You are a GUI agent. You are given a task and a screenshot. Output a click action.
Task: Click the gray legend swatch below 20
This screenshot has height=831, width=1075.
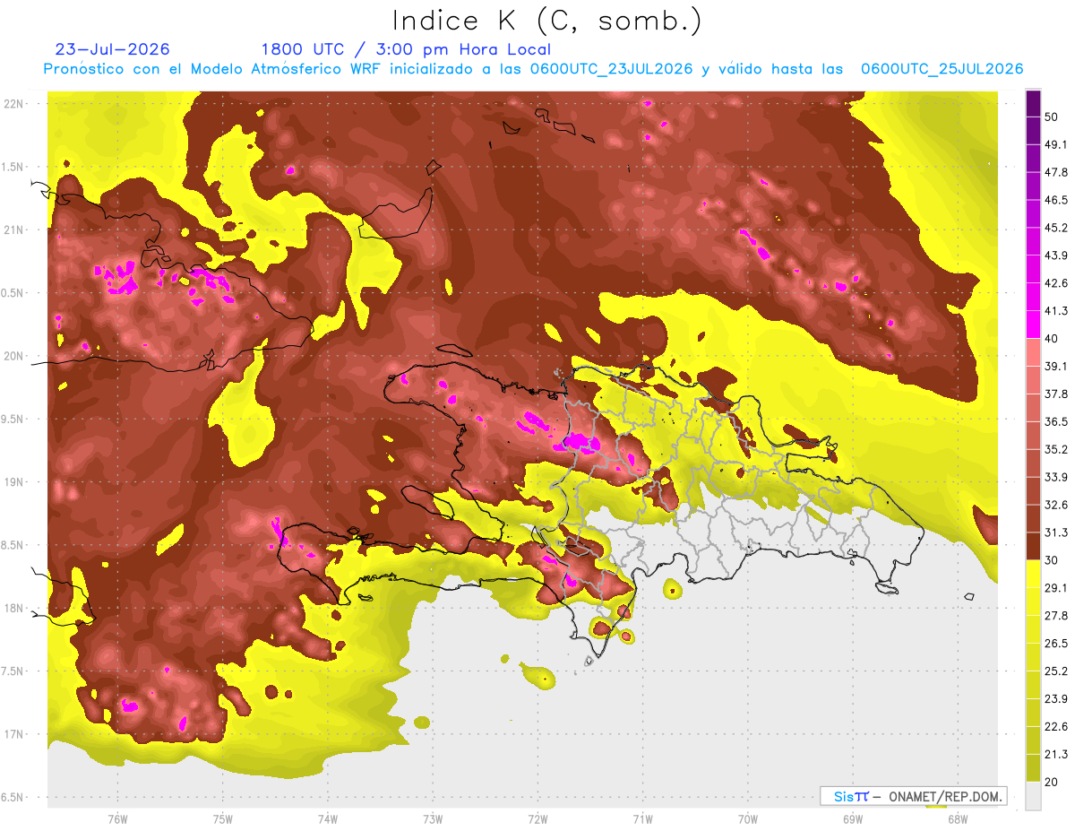[x=1033, y=796]
